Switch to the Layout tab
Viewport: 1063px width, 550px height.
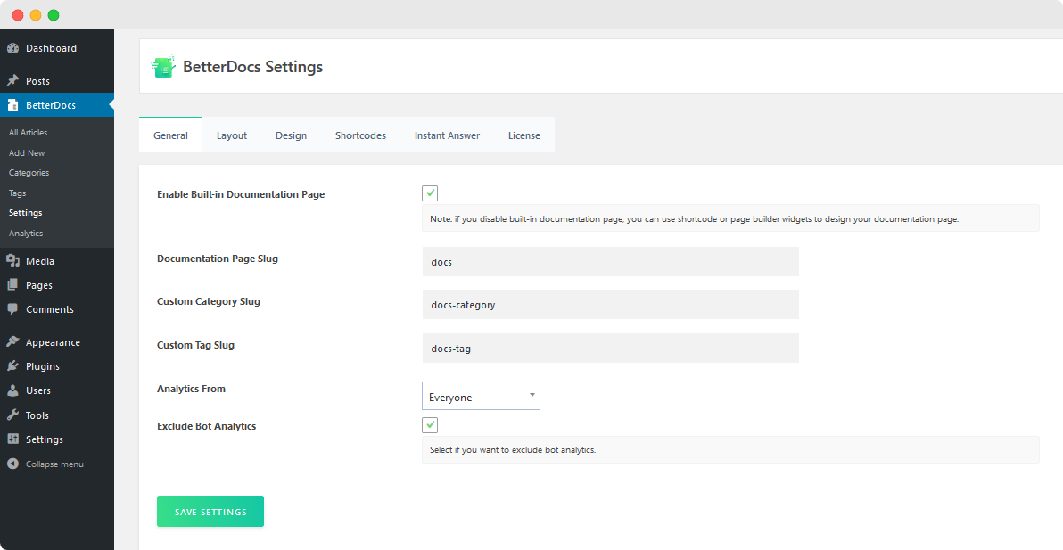click(x=232, y=135)
